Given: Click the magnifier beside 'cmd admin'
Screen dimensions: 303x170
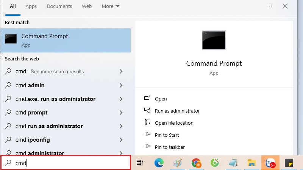Looking at the screenshot, I should pos(8,85).
